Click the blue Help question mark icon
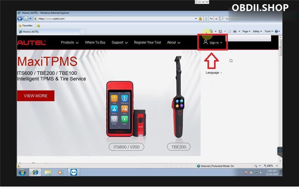This screenshot has height=189, width=299. 276,31
